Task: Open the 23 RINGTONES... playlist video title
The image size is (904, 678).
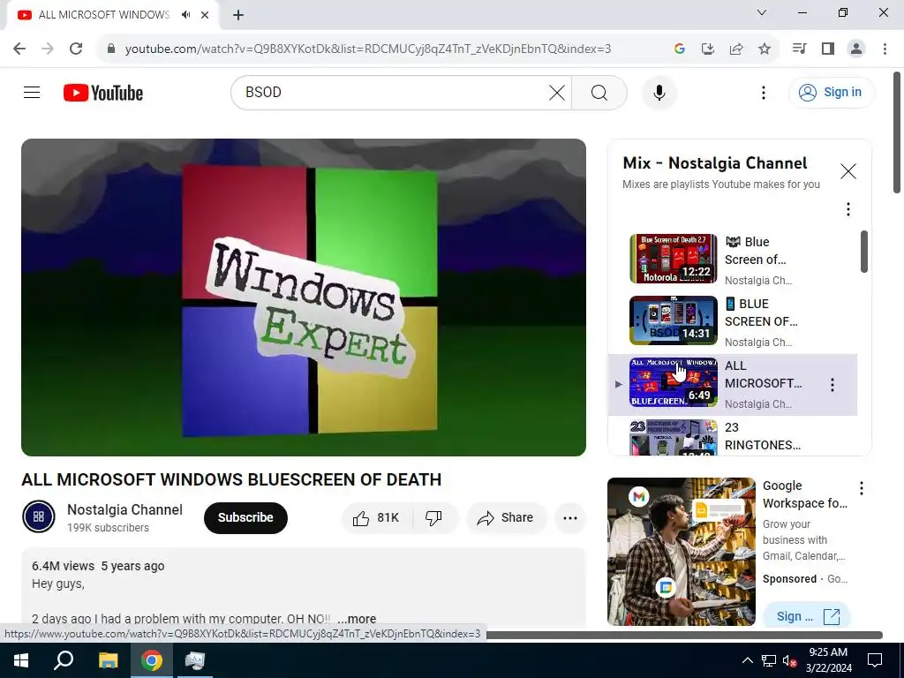Action: (762, 436)
